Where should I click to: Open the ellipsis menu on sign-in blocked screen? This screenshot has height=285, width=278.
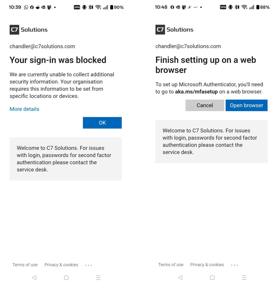pos(89,265)
